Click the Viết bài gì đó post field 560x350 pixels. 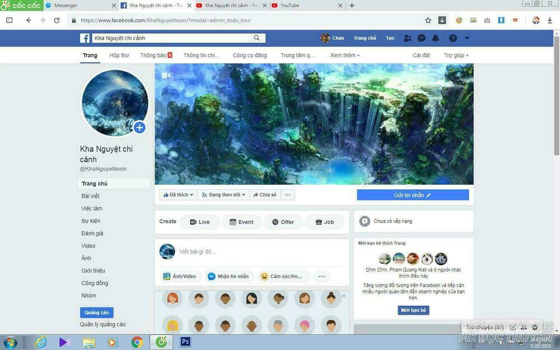tap(241, 251)
